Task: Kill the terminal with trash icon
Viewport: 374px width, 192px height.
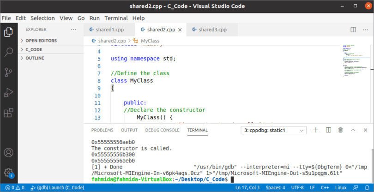Action: pos(340,131)
